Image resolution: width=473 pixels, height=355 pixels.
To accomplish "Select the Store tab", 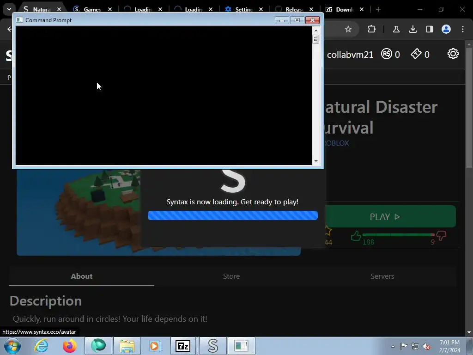I will 231,276.
